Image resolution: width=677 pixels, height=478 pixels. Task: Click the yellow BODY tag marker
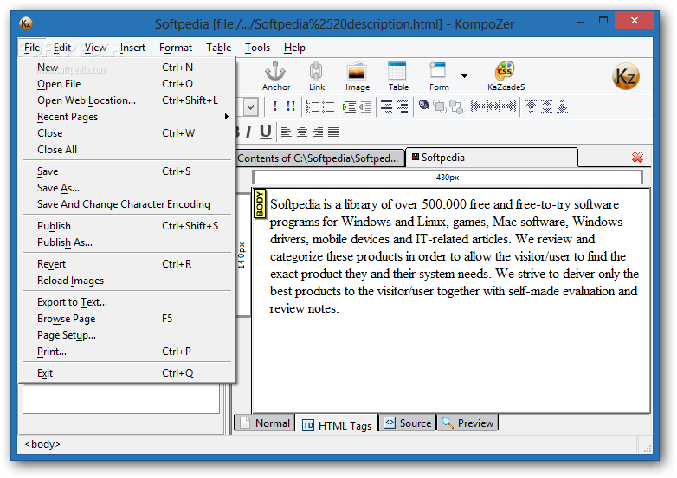[x=260, y=203]
